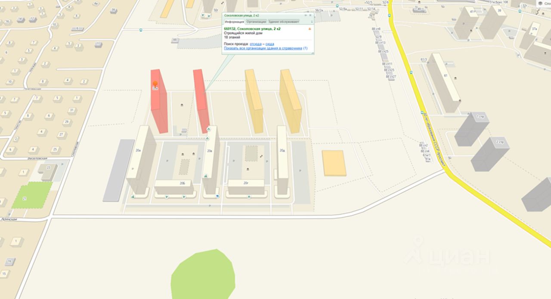The width and height of the screenshot is (551, 299).
Task: Click the bus stop icon near building 60
Action: tap(141, 30)
